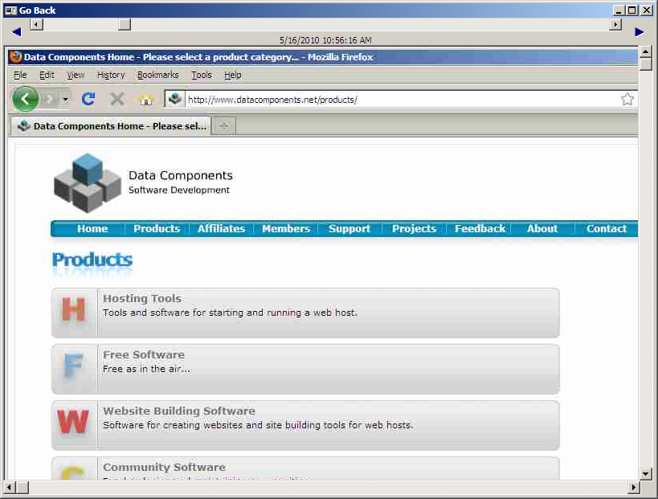Click the green Firefox back arrow button
Screen dimensions: 658x499
[x=25, y=99]
